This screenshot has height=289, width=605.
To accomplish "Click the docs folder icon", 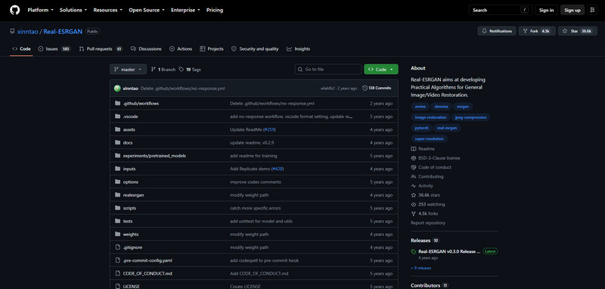I will pyautogui.click(x=118, y=143).
